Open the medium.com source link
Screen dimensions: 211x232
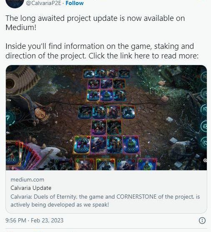tap(28, 179)
